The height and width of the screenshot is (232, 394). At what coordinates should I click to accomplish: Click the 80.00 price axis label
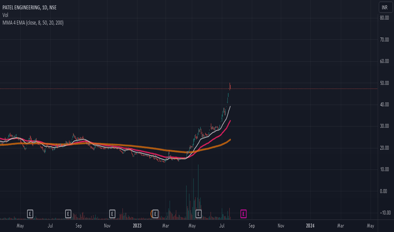click(x=384, y=18)
